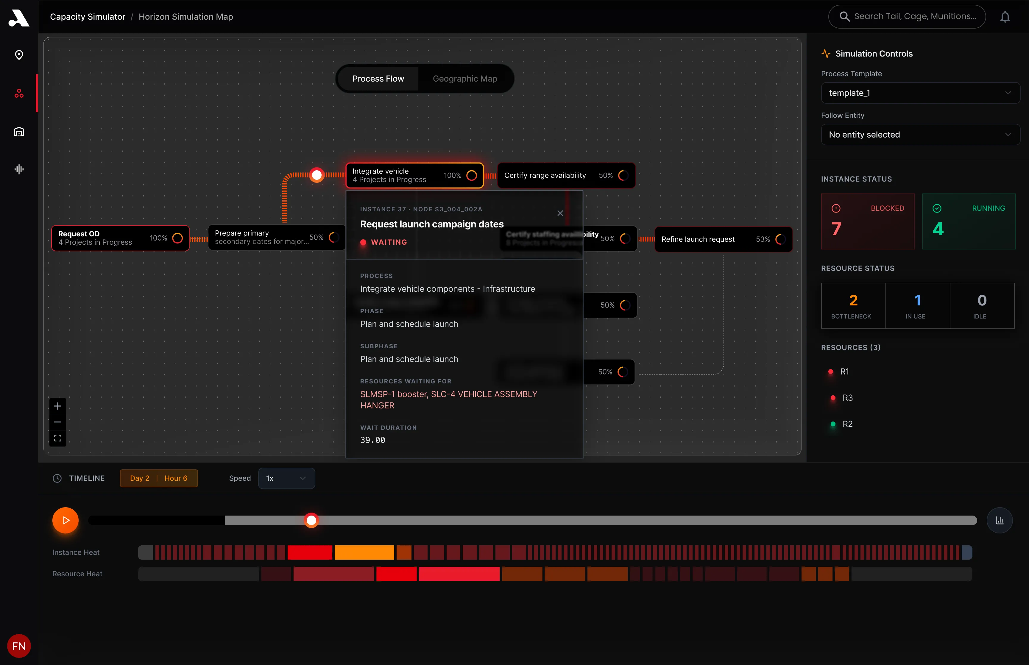Click the Running checkmark icon
The image size is (1029, 665).
click(x=937, y=208)
